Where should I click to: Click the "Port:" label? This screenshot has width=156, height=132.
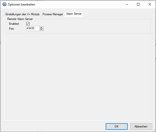12,28
